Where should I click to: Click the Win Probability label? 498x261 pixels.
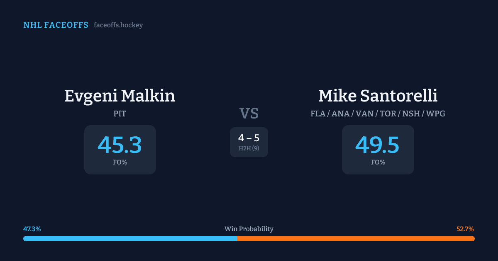click(x=249, y=229)
